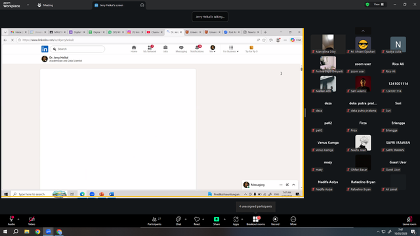Click PowerPoint icon in shared taskbar
The width and height of the screenshot is (420, 236).
point(102,194)
